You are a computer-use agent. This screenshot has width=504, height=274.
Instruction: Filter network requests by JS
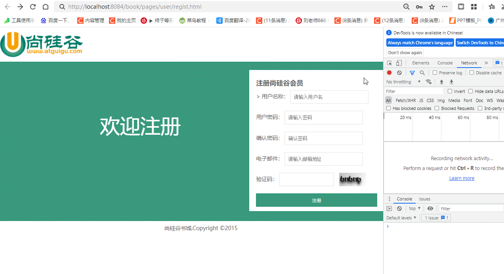(421, 100)
